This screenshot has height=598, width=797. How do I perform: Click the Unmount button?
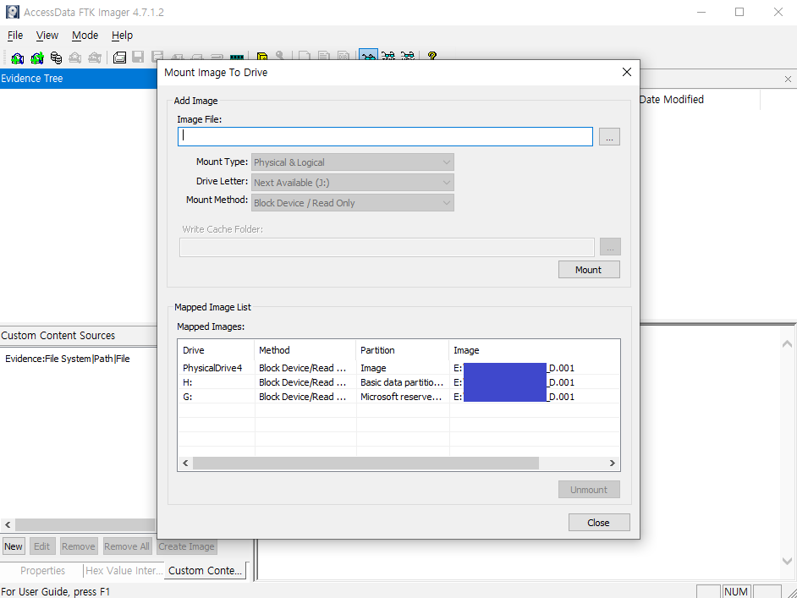tap(589, 490)
